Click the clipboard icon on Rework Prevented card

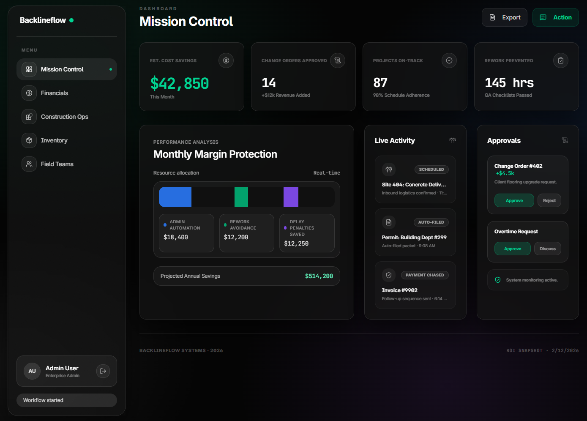pos(561,60)
